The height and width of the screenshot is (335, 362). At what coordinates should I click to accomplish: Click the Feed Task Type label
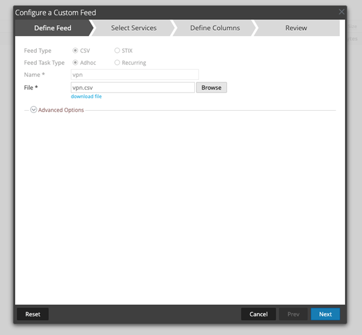[x=44, y=63]
